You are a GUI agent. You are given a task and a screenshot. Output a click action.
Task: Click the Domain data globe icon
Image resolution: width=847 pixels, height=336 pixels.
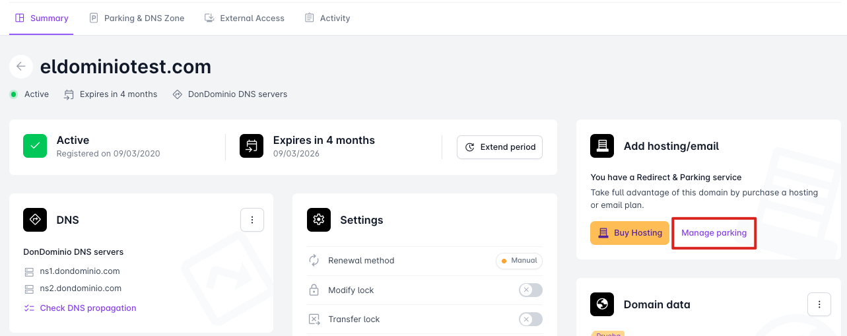(602, 304)
